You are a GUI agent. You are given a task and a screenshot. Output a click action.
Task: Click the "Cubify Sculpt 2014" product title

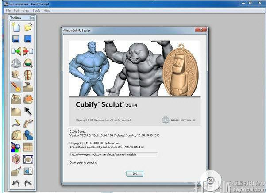click(106, 104)
